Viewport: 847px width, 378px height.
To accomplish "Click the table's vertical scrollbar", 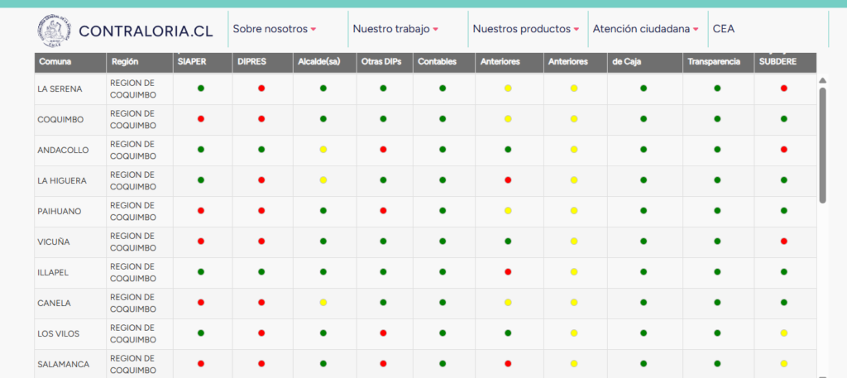I will (822, 145).
